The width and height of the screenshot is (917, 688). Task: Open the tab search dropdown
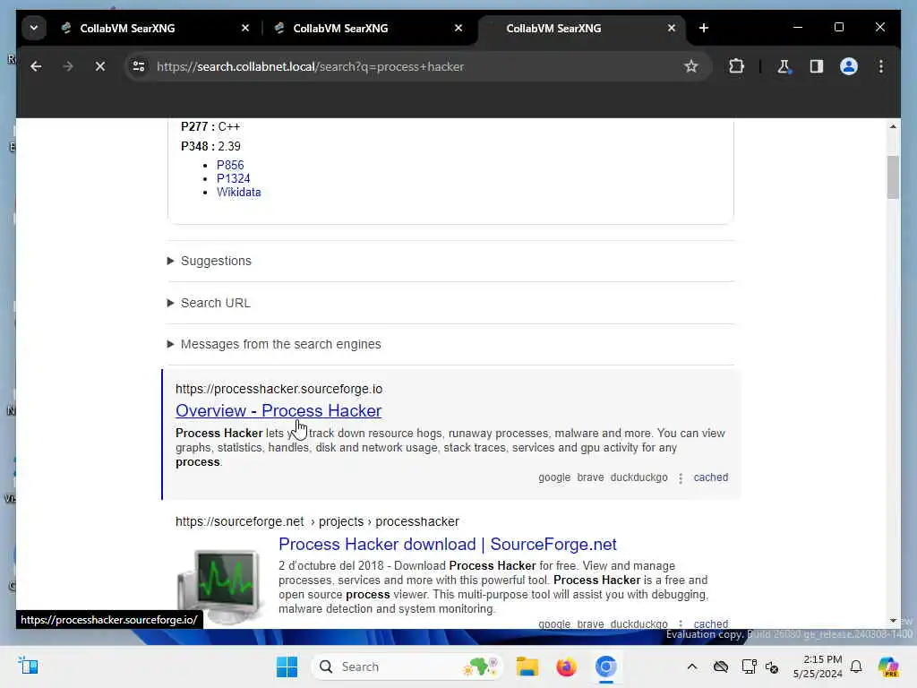point(34,28)
